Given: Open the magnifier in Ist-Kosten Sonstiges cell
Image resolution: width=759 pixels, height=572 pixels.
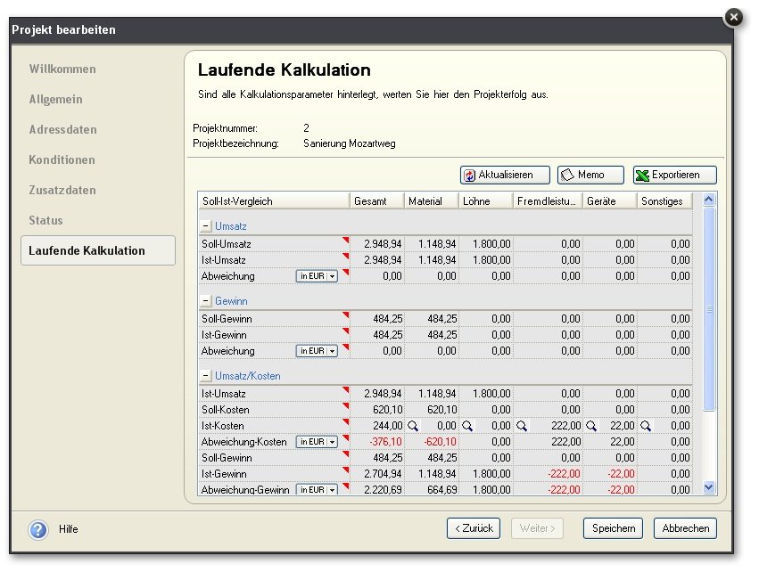Looking at the screenshot, I should [646, 426].
